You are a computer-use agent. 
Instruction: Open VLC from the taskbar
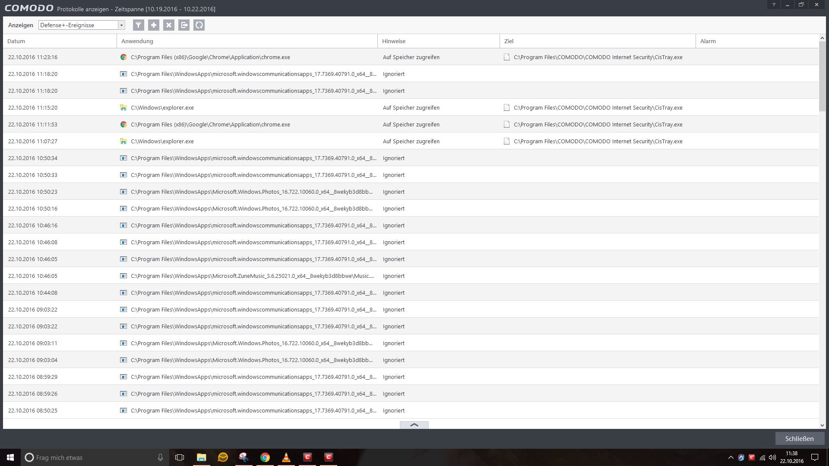coord(286,457)
